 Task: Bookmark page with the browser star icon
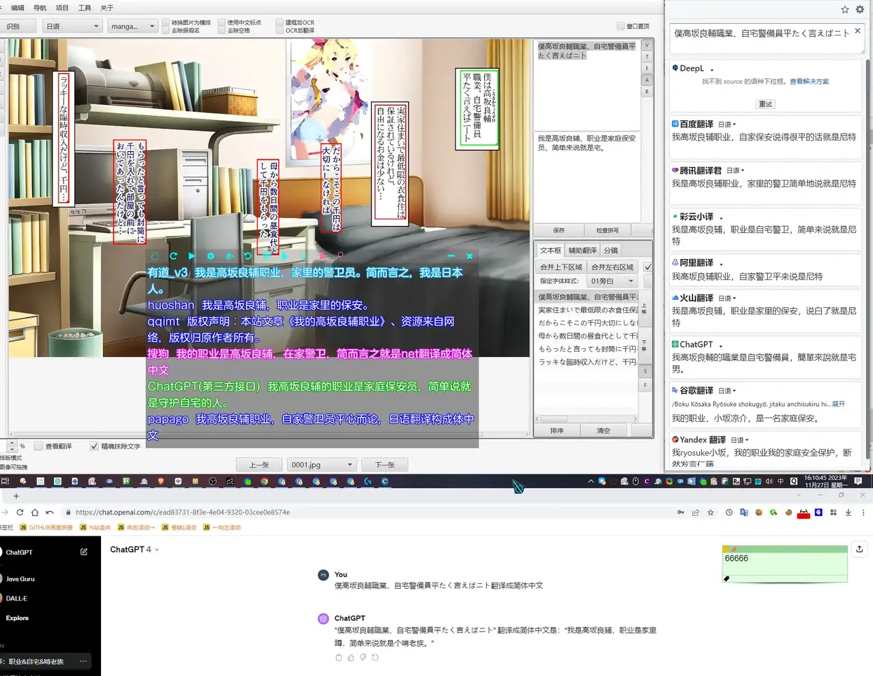(711, 512)
